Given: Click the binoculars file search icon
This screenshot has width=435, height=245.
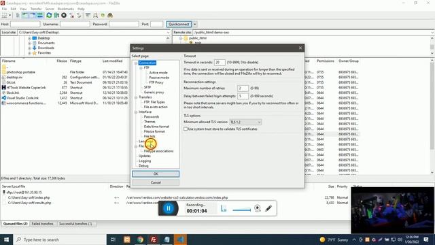Looking at the screenshot, I should point(110,15).
